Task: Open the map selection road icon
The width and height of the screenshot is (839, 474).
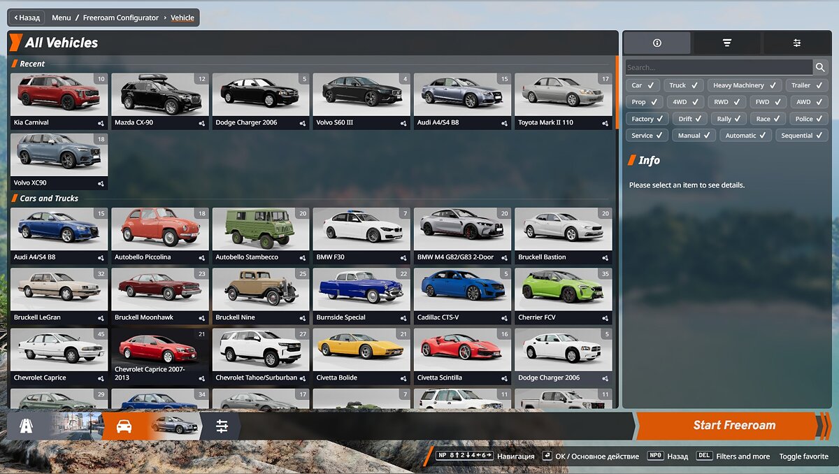Action: [27, 426]
